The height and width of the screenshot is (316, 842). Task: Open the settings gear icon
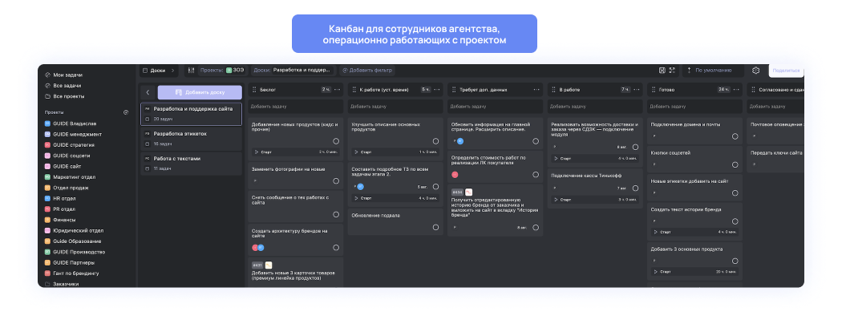[x=756, y=71]
